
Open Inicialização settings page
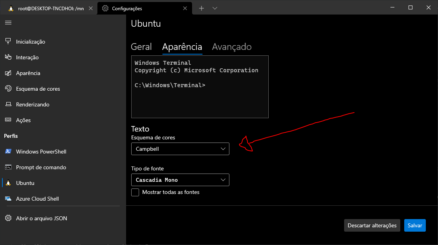pyautogui.click(x=63, y=42)
